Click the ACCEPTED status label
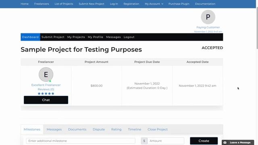The height and width of the screenshot is (145, 258). [x=212, y=48]
